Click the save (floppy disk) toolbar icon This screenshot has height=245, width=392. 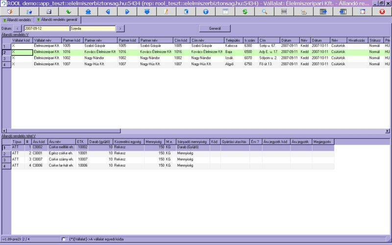point(49,11)
